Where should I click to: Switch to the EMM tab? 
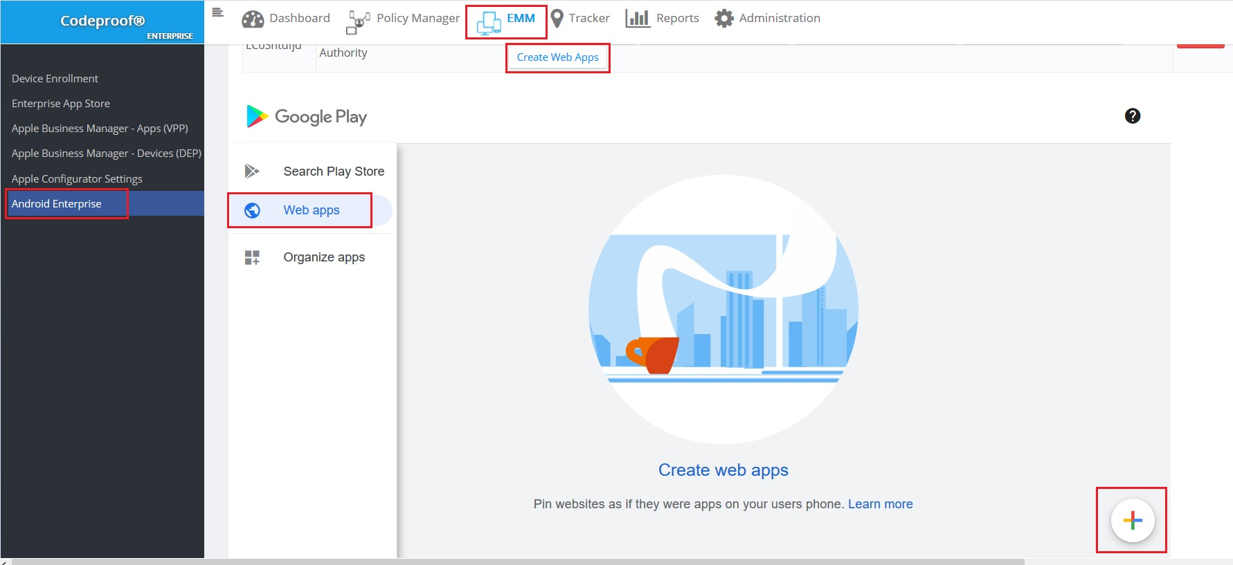click(x=506, y=22)
